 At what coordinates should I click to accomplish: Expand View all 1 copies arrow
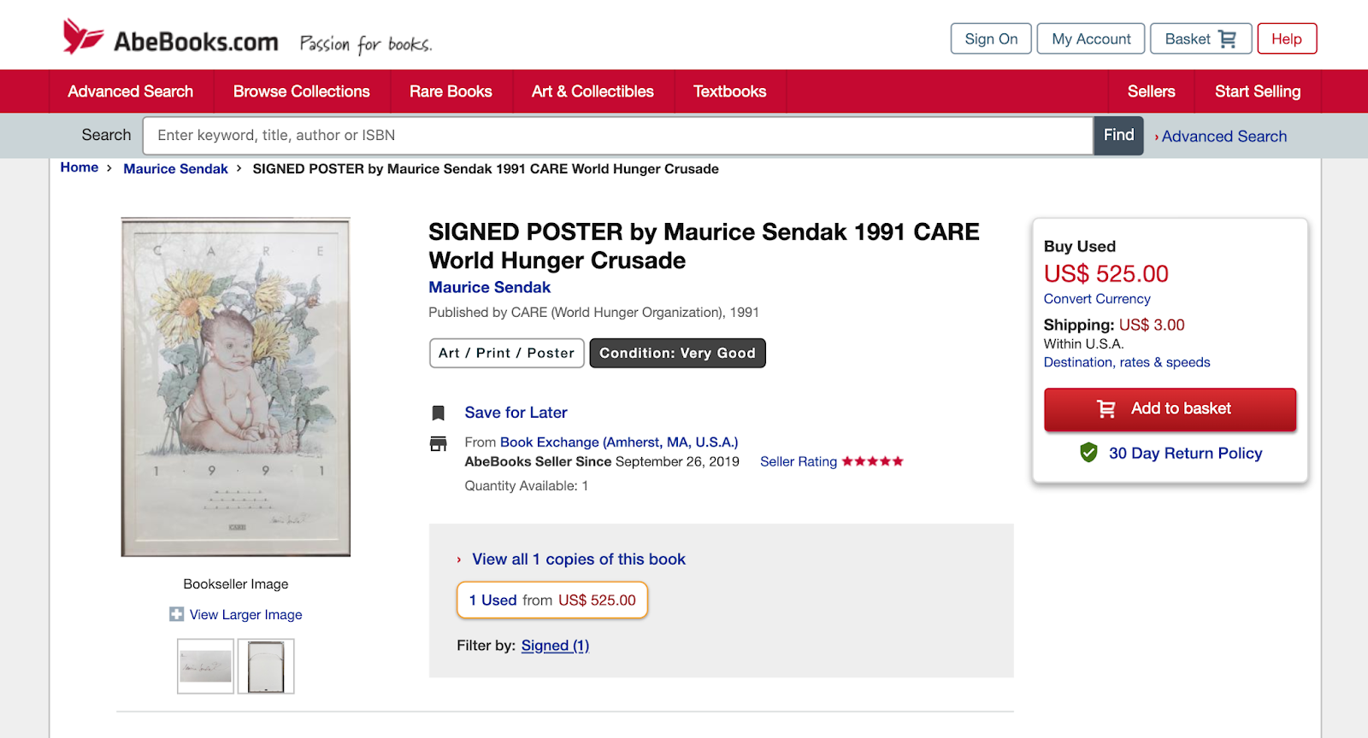(459, 559)
